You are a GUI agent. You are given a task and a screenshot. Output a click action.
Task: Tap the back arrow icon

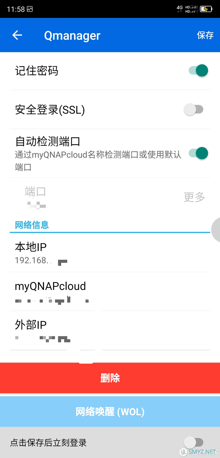click(17, 35)
